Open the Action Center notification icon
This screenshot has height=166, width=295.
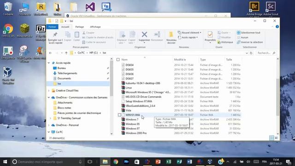[289, 162]
